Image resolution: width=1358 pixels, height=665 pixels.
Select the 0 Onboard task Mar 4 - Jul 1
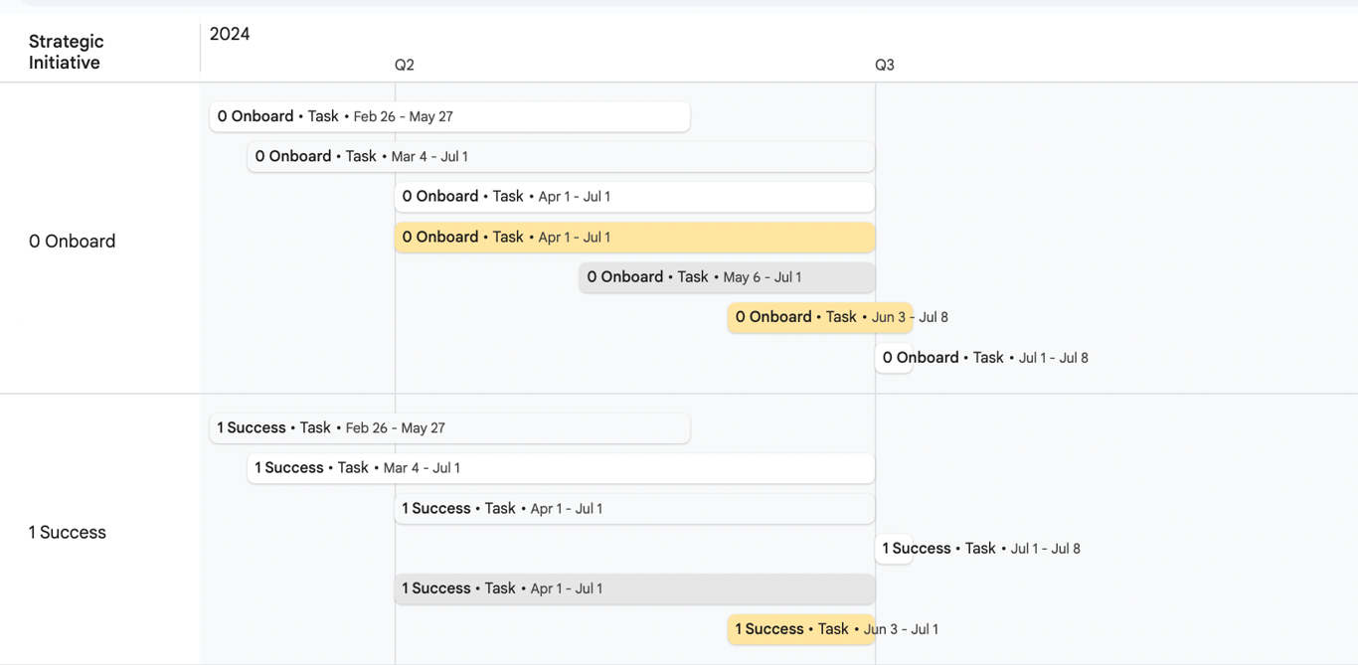pyautogui.click(x=561, y=156)
